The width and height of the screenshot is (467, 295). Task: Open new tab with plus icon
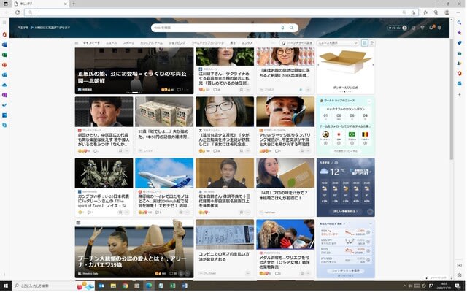pos(73,4)
